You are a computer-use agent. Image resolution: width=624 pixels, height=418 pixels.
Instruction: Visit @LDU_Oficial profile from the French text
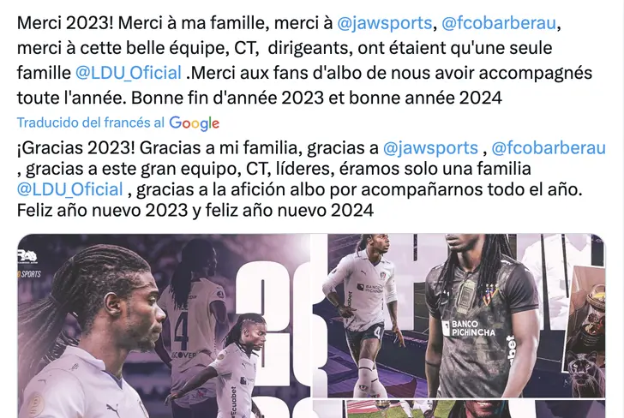(129, 73)
